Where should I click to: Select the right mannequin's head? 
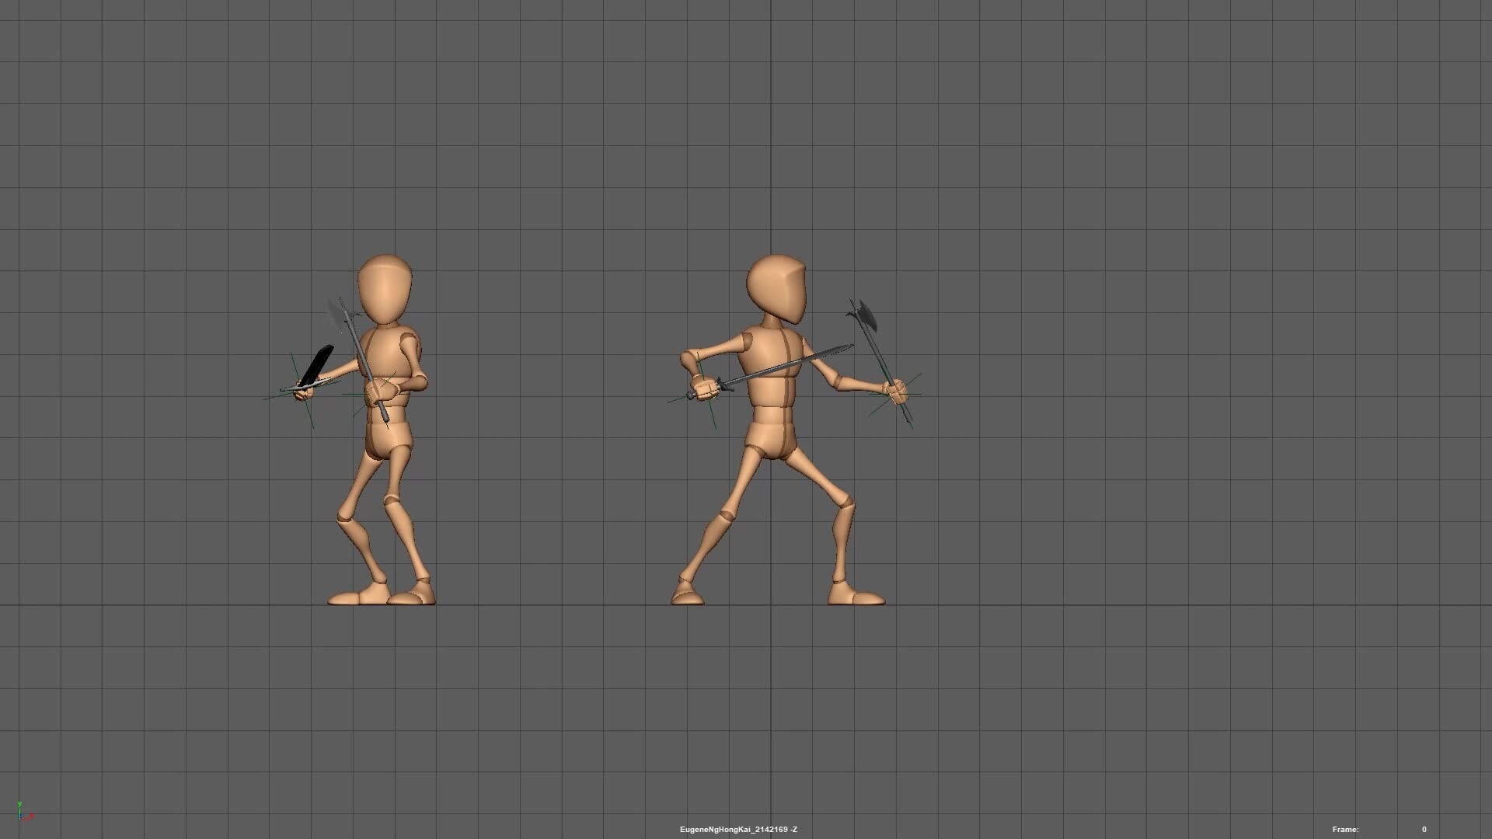coord(777,287)
